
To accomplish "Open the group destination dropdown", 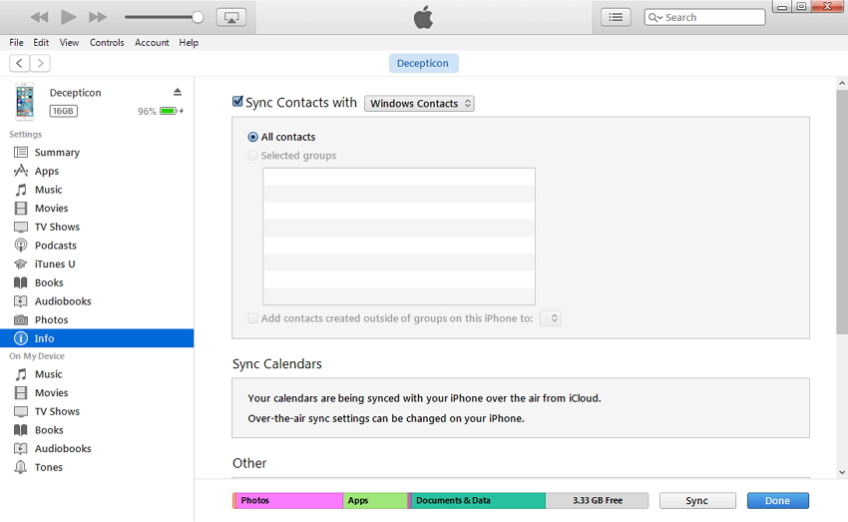I will pos(551,318).
